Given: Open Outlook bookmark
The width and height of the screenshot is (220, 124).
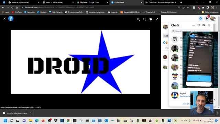Looking at the screenshot, I should (x=42, y=12).
